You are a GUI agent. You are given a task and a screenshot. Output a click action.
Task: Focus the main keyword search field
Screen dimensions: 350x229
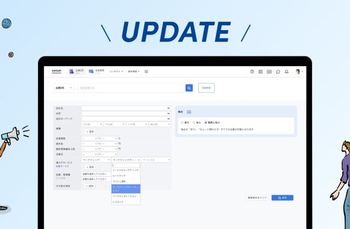[132, 88]
